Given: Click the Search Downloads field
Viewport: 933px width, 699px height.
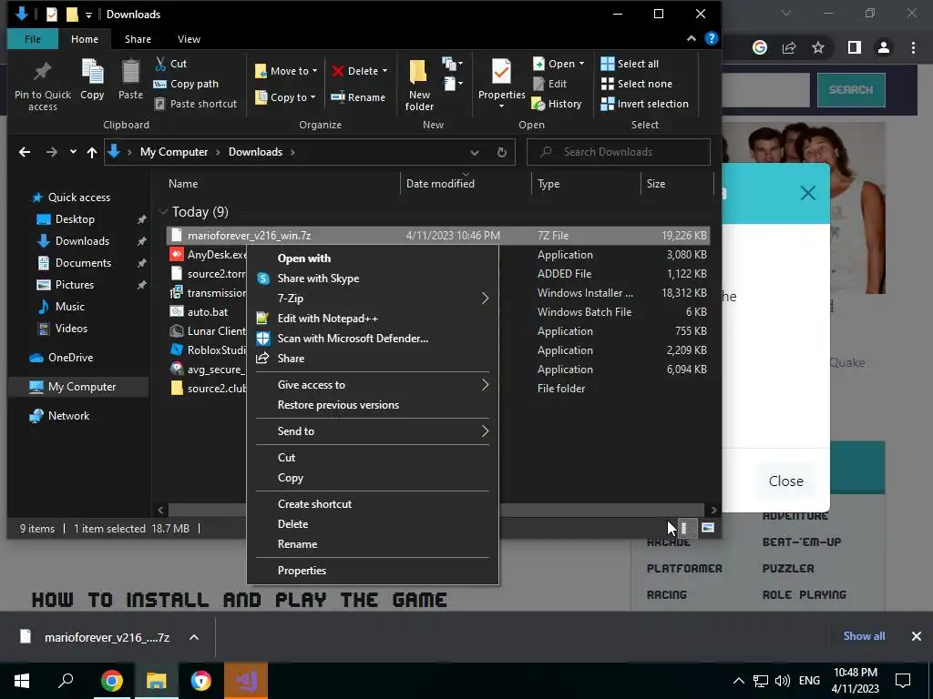Looking at the screenshot, I should [x=619, y=152].
